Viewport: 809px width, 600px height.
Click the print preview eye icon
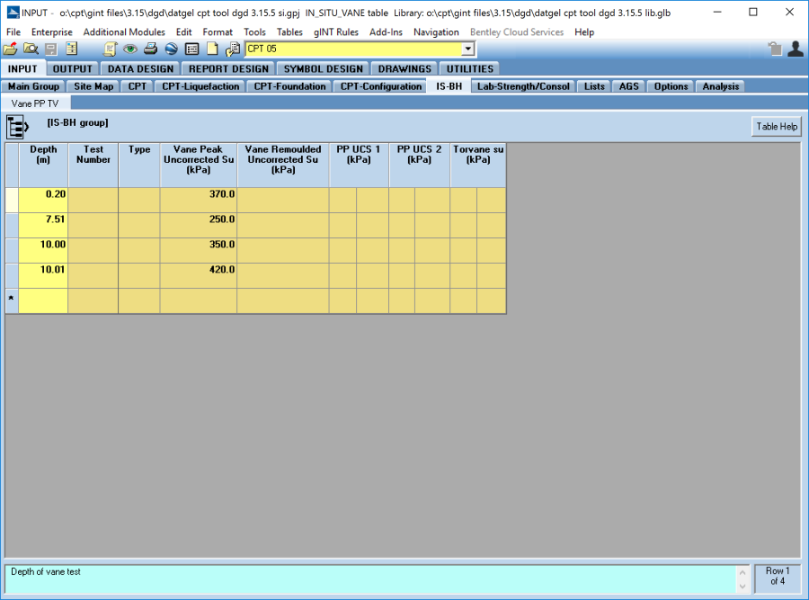(x=130, y=49)
